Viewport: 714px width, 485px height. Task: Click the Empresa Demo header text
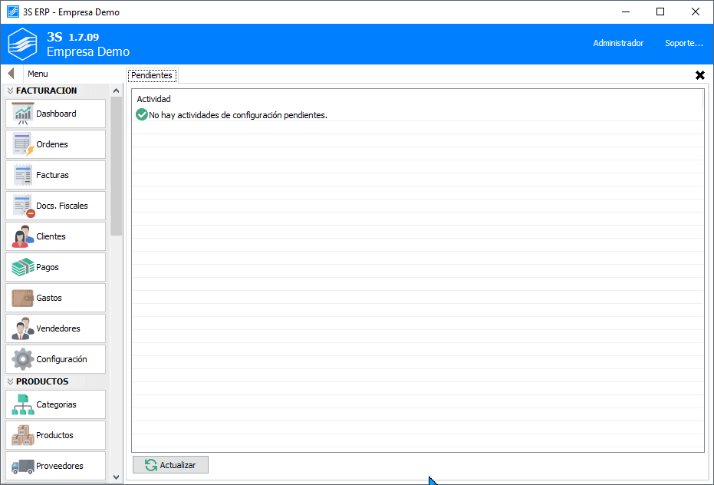coord(88,52)
